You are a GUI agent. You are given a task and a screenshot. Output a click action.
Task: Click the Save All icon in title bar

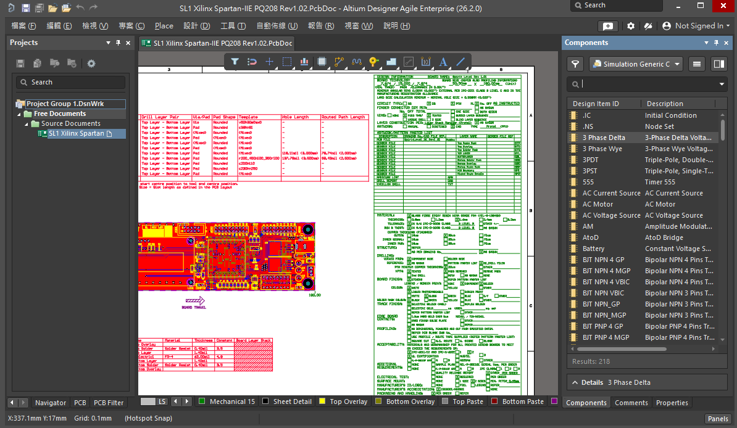[39, 8]
